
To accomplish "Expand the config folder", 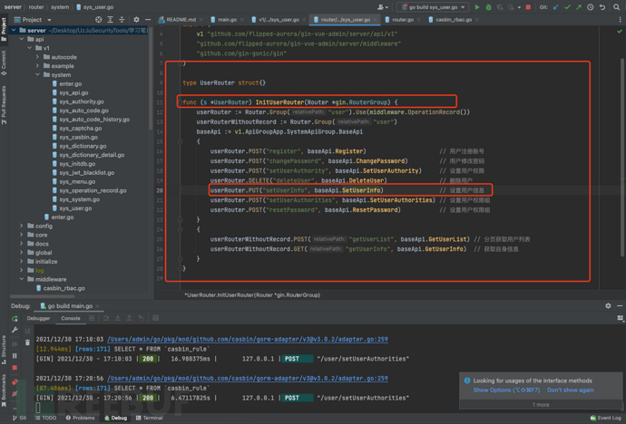I will click(23, 226).
